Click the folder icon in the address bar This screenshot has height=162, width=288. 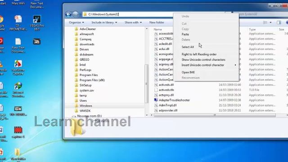85,14
